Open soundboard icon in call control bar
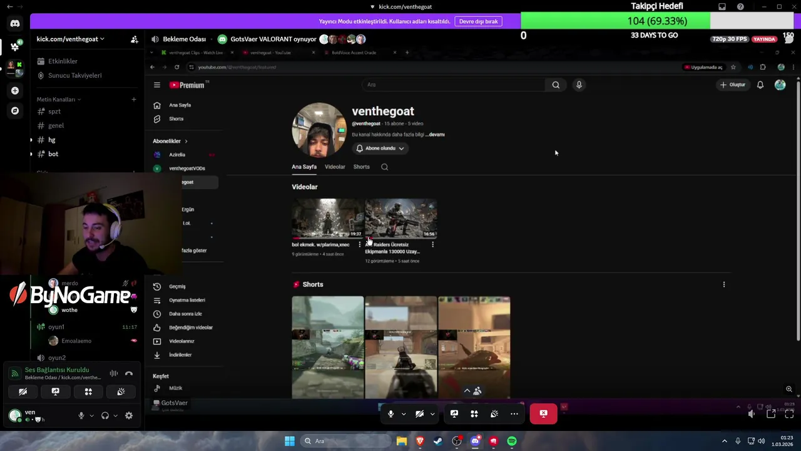The height and width of the screenshot is (451, 801). [x=494, y=413]
